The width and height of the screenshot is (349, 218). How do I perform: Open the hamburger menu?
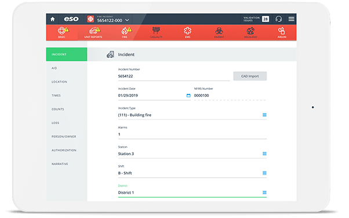[x=292, y=19]
